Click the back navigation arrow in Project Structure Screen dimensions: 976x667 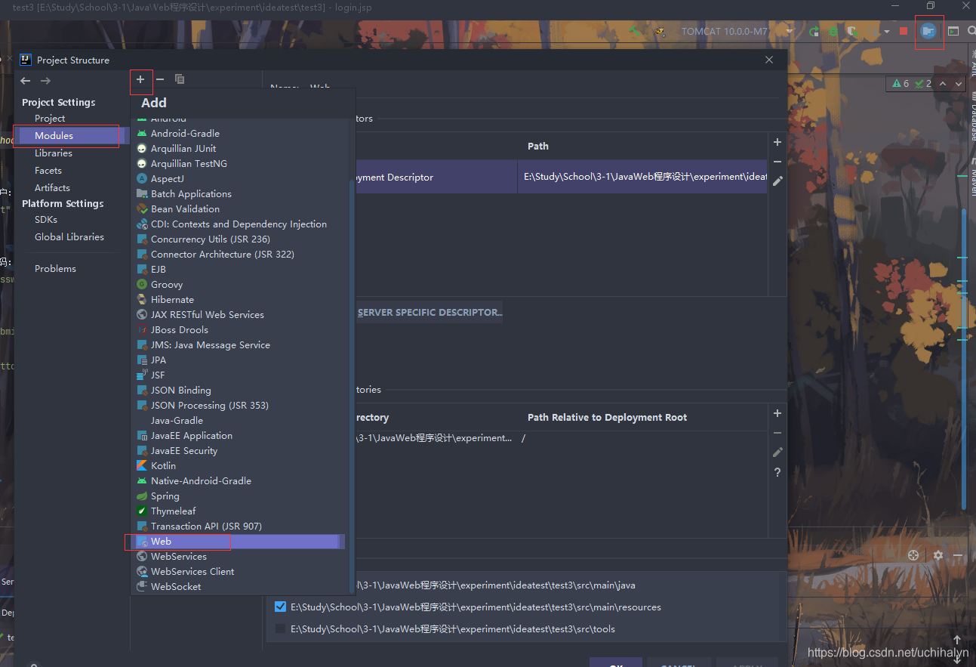26,81
